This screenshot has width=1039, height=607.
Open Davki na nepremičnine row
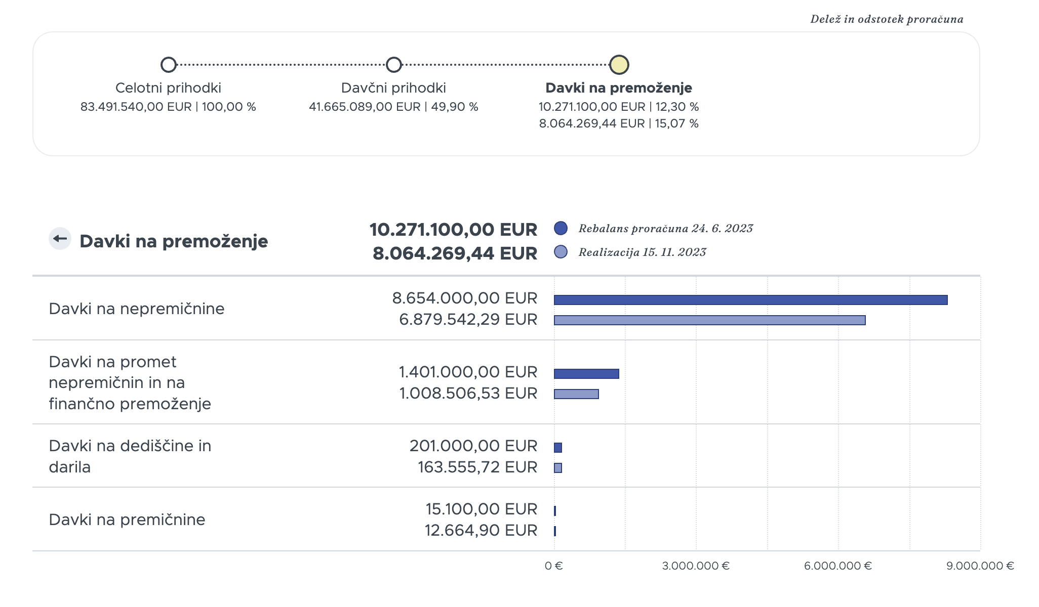506,309
